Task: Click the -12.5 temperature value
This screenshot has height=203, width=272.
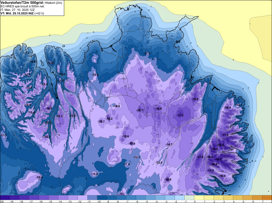Action: pos(95,75)
